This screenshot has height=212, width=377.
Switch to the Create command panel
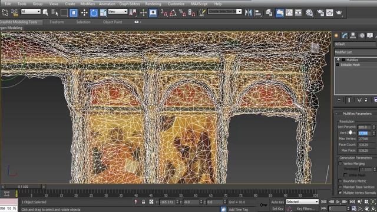[x=336, y=35]
